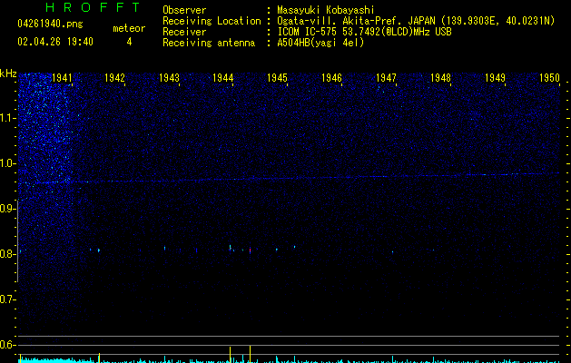Select the A504HB(yagi 4el) antenna text
Screen dimensions: 571x363
click(320, 43)
